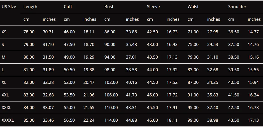Select the M size row label

tap(4, 57)
